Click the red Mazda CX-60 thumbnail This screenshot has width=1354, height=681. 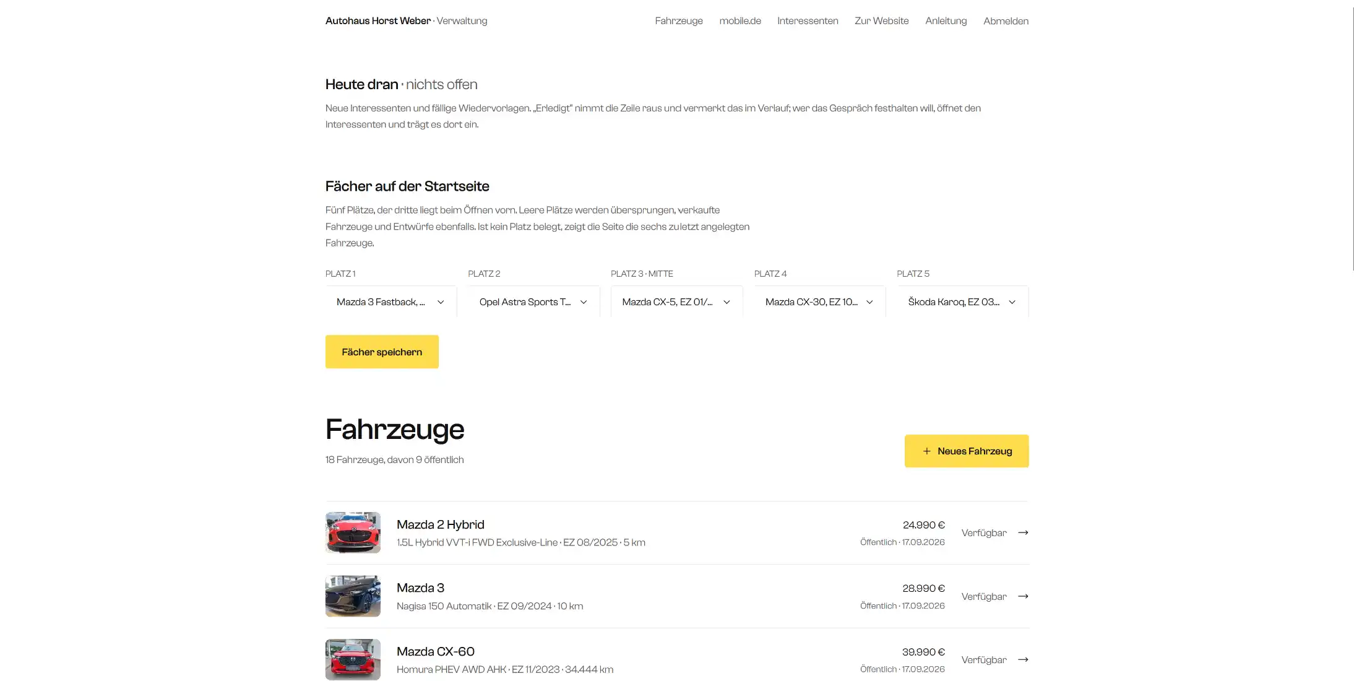[353, 659]
